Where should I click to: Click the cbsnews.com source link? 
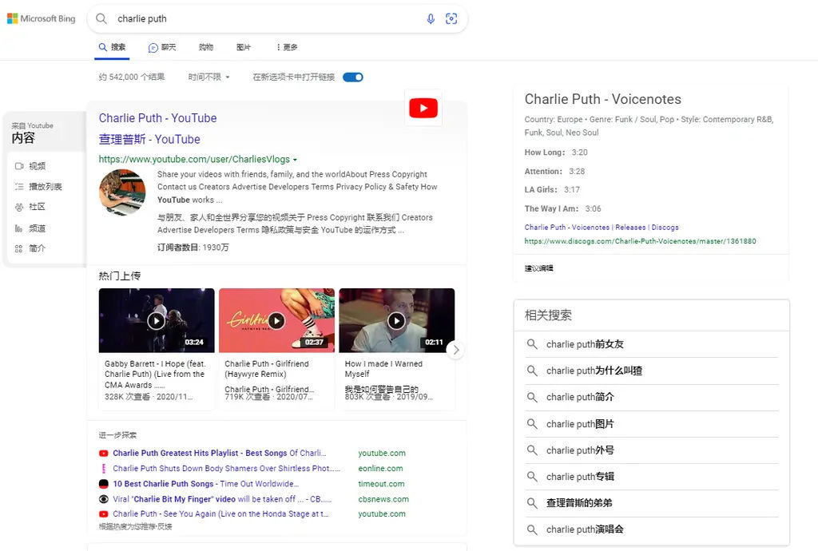(383, 499)
